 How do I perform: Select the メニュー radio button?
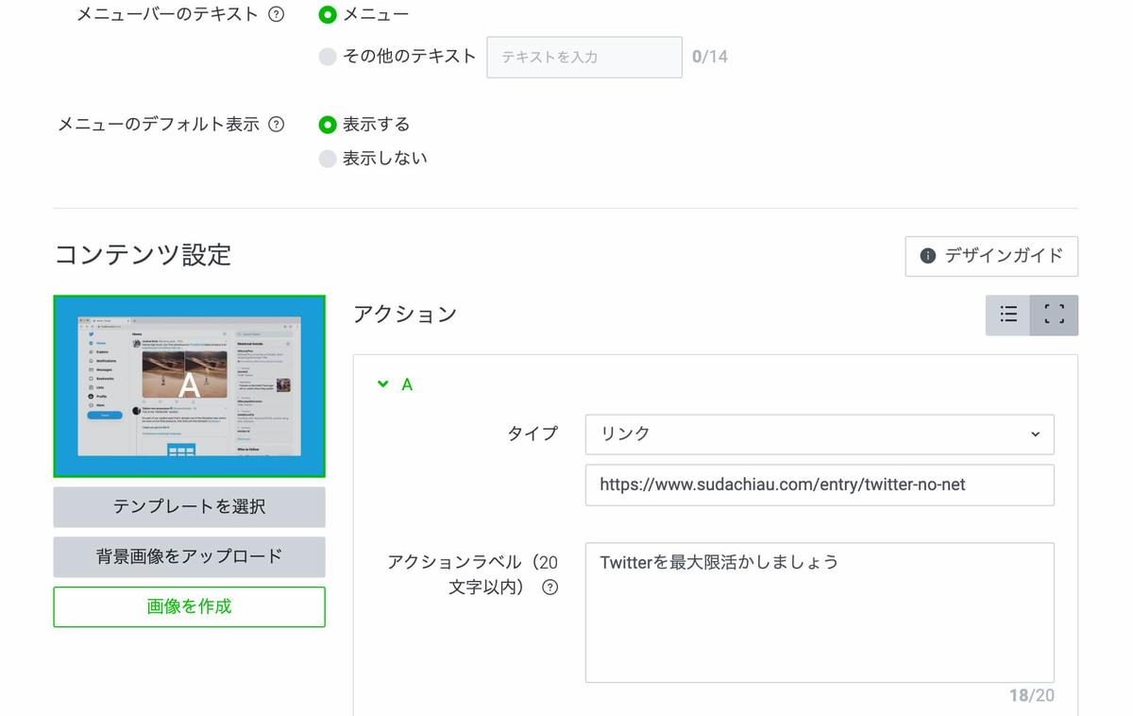click(328, 14)
